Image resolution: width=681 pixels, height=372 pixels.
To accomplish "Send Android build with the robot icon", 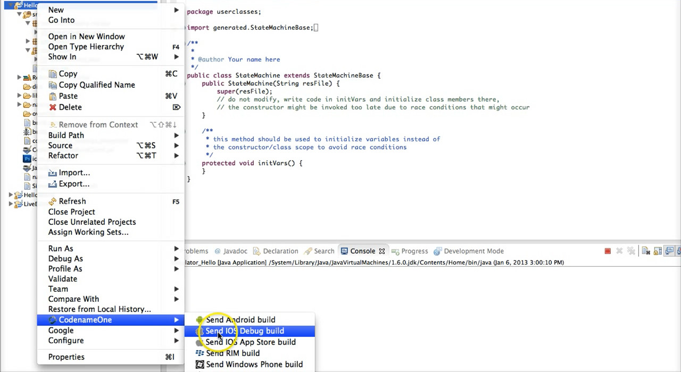I will click(250, 320).
